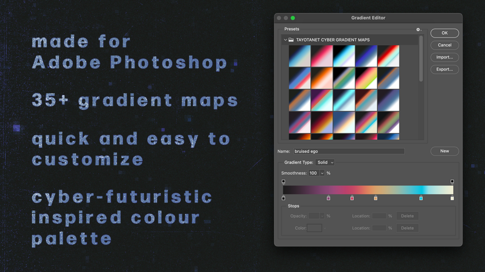This screenshot has width=485, height=272.
Task: Choose second-row fourth preset, pink-to-lime gradient
Action: pyautogui.click(x=366, y=78)
